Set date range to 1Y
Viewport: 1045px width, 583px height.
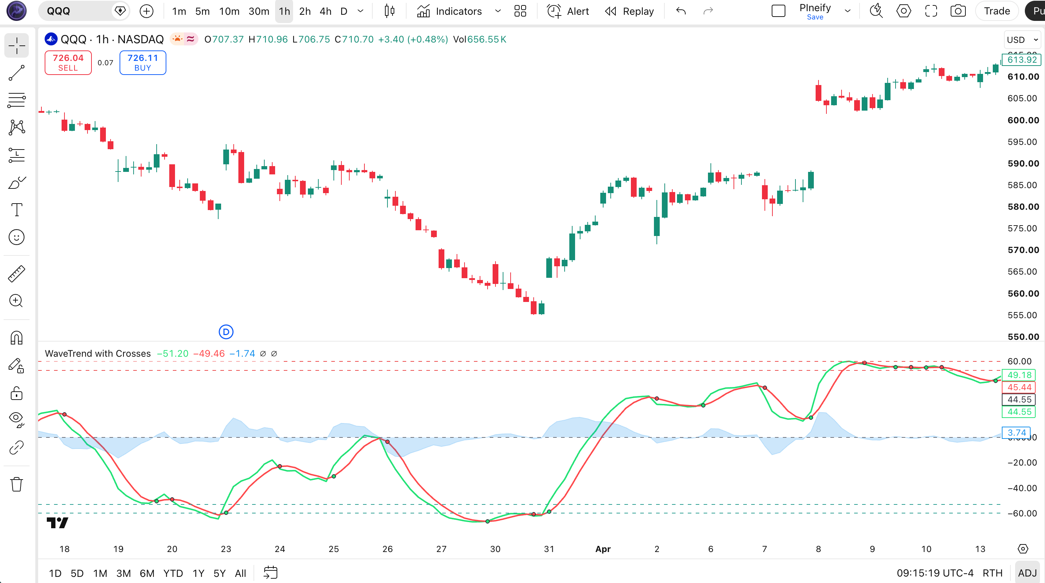click(x=198, y=573)
